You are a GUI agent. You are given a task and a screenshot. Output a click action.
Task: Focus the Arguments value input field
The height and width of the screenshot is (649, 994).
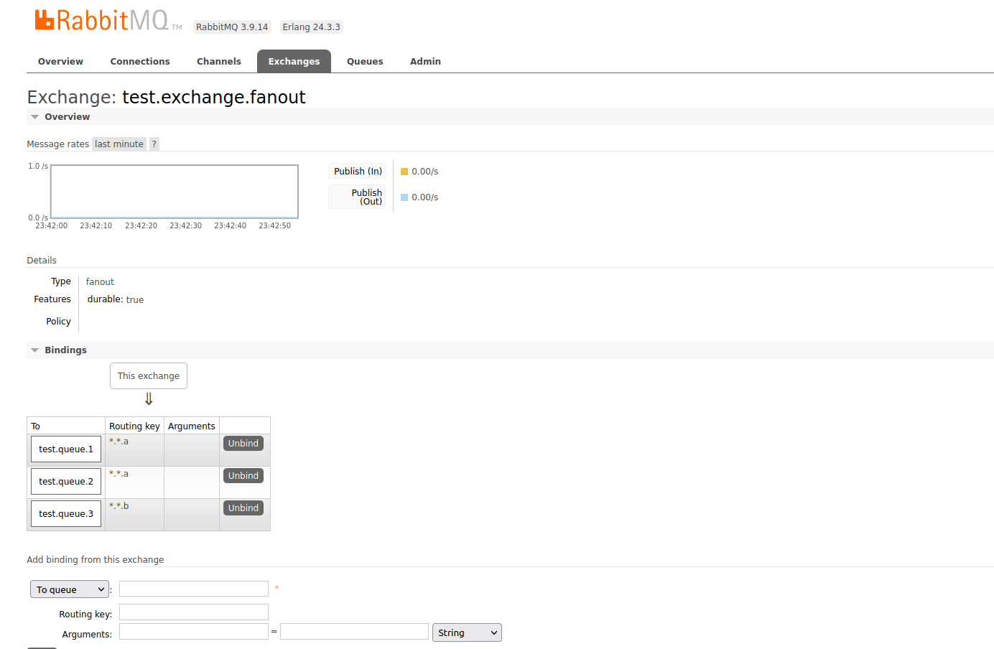coord(354,632)
